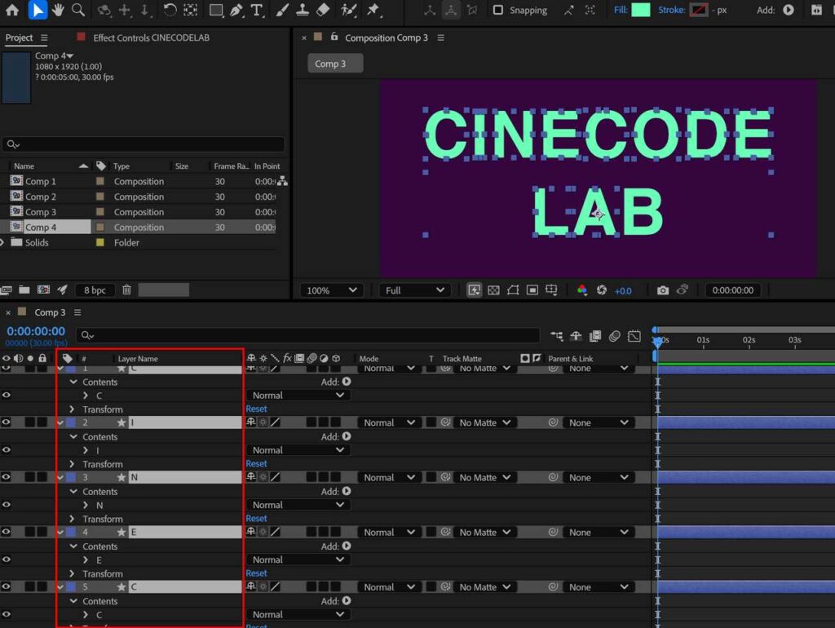This screenshot has width=835, height=628.
Task: Click Add button for layer I Contents
Action: [346, 436]
